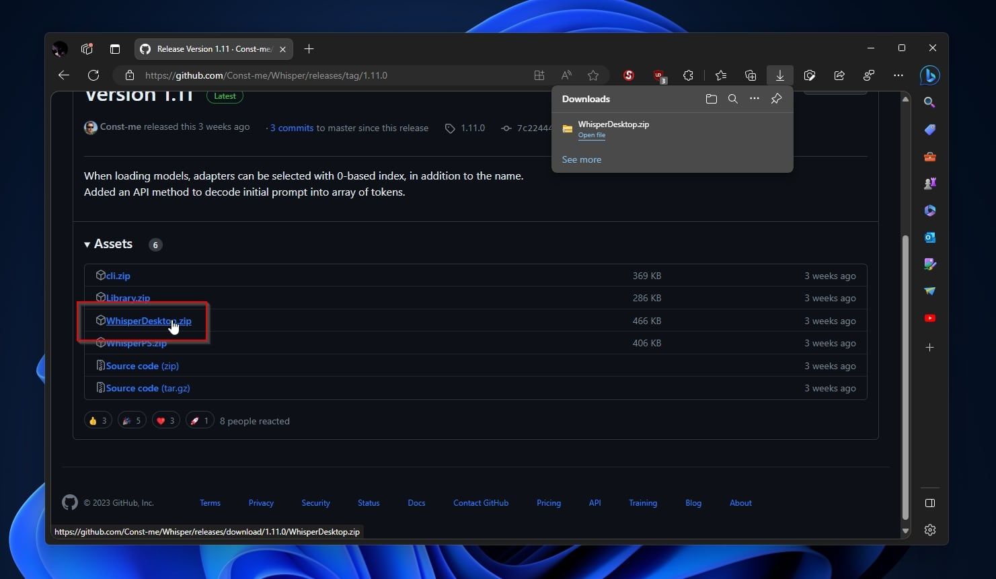Open sidebar settings gear icon

[x=929, y=530]
